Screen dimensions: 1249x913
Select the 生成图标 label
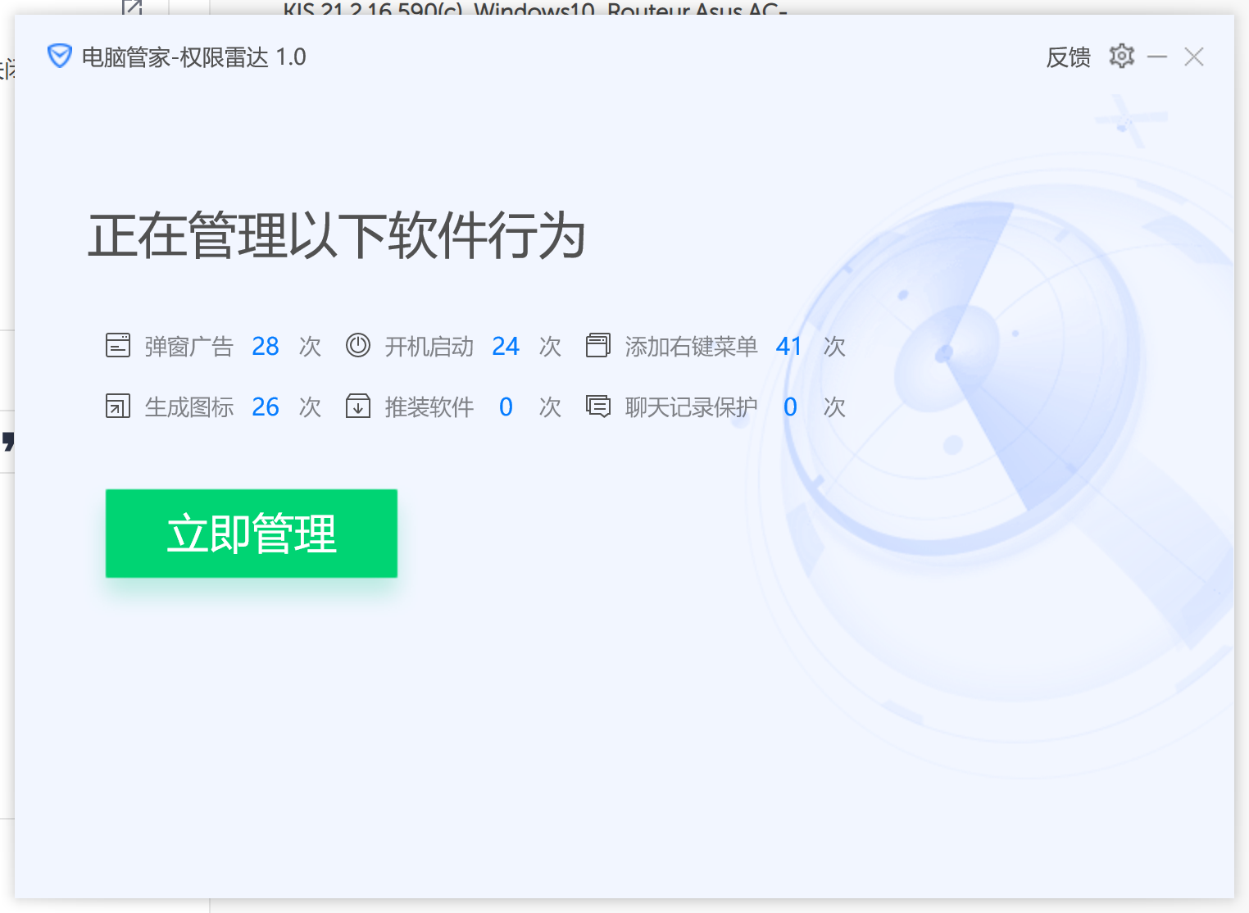point(189,407)
